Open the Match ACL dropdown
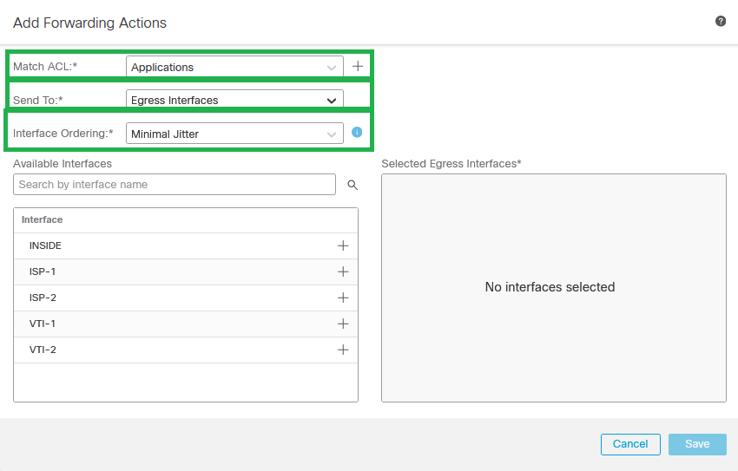738x471 pixels. [234, 67]
